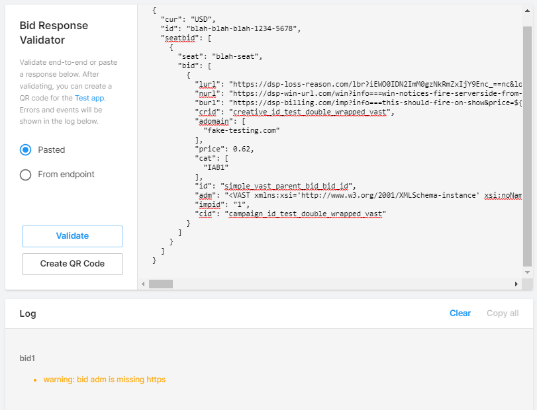Click the vertical scrollbar up arrow
This screenshot has width=537, height=410.
[528, 11]
